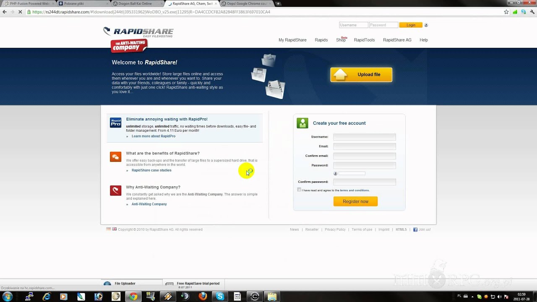Open the Reseller footer link
This screenshot has height=302, width=537.
(x=312, y=229)
